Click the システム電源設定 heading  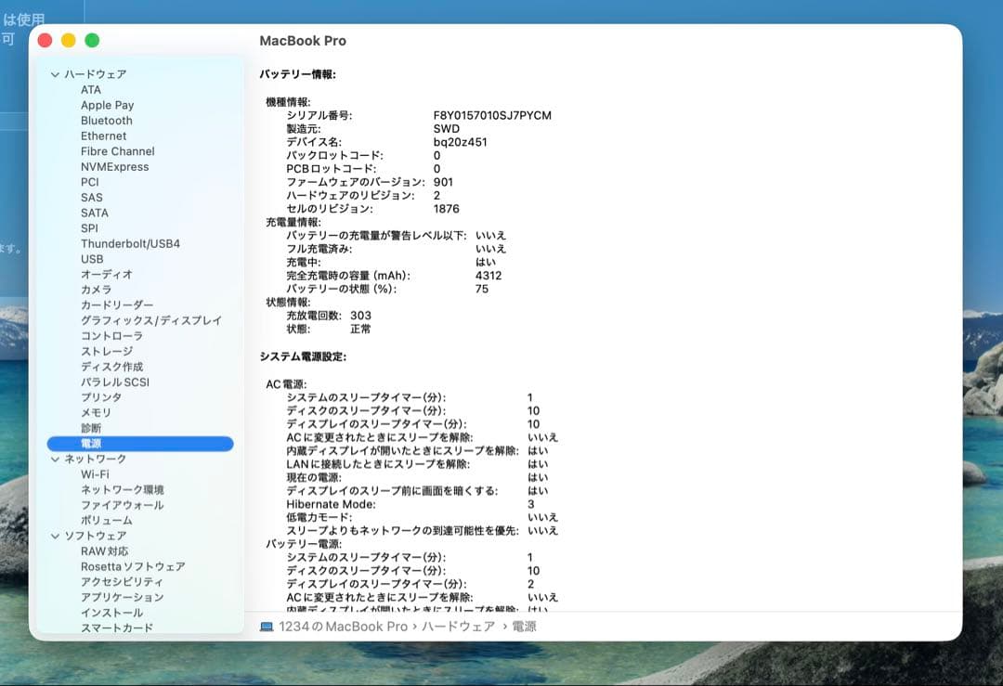pyautogui.click(x=303, y=356)
